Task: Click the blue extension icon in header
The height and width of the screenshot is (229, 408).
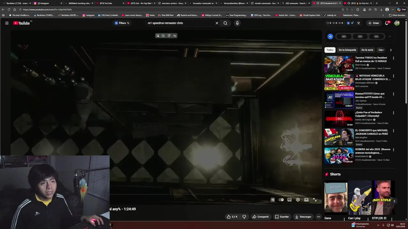Action: coord(348,23)
